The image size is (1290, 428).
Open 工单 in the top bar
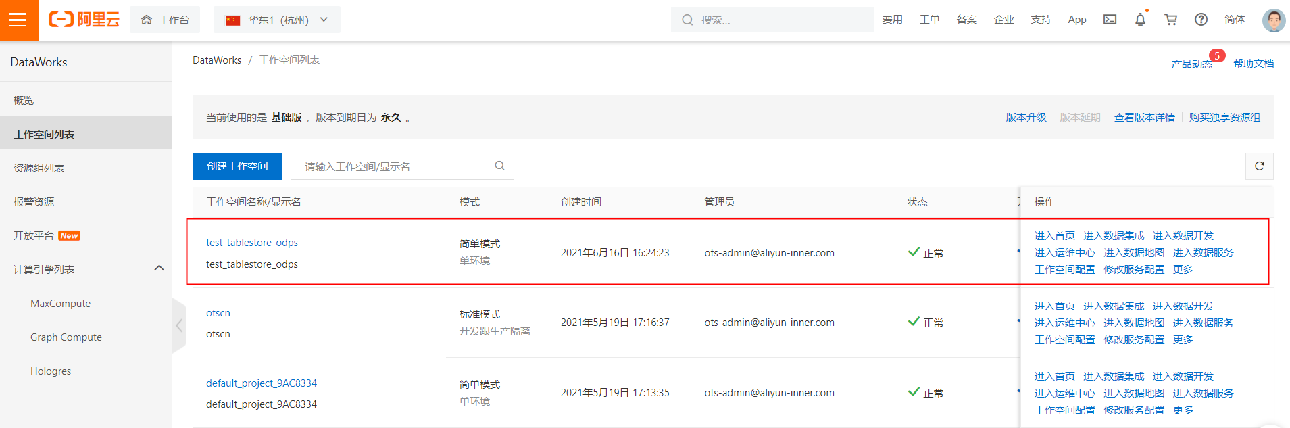(930, 20)
